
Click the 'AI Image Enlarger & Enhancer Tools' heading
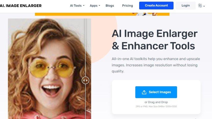click(155, 40)
